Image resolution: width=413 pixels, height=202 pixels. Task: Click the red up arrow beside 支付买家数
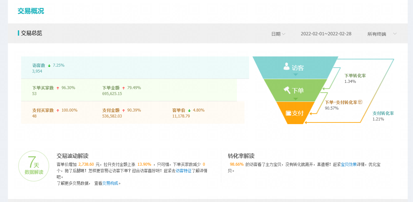[58, 111]
